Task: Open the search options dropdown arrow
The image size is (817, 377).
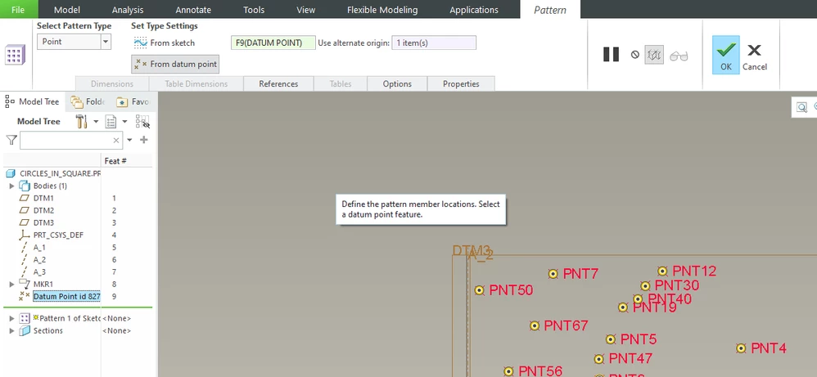Action: click(x=129, y=140)
